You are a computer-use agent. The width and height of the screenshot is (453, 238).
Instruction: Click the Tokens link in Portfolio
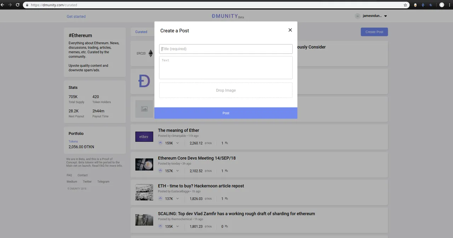pyautogui.click(x=73, y=141)
